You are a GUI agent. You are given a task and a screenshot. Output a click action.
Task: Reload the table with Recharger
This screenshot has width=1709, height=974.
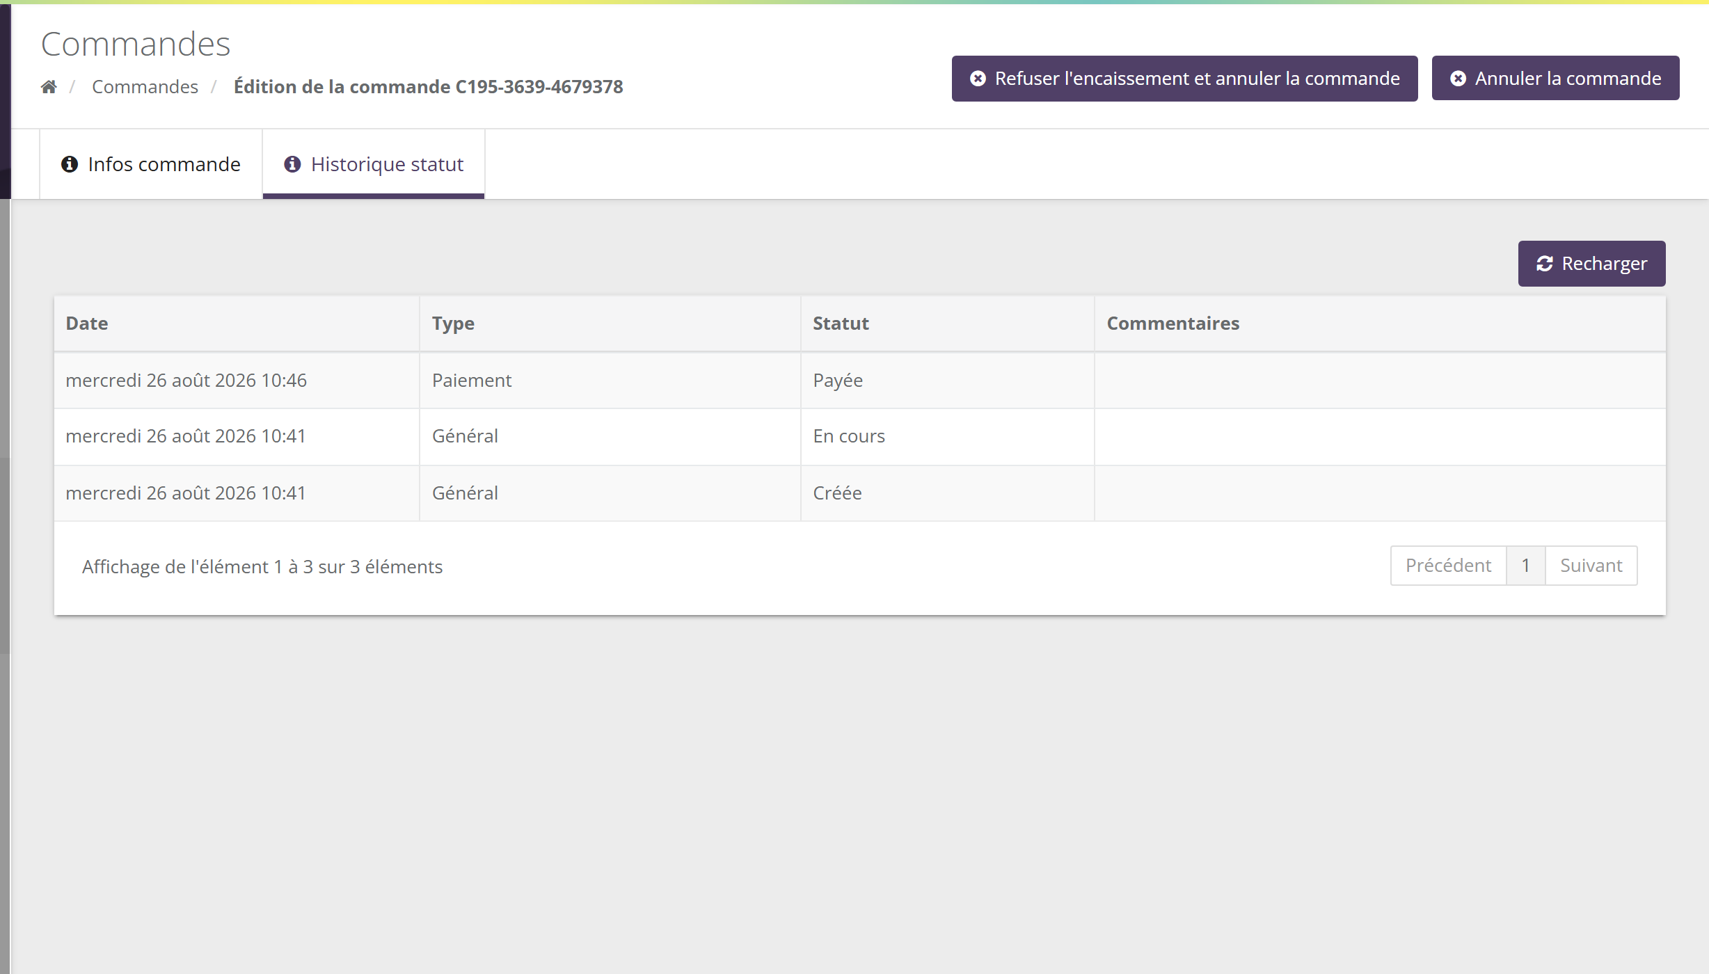click(1591, 264)
